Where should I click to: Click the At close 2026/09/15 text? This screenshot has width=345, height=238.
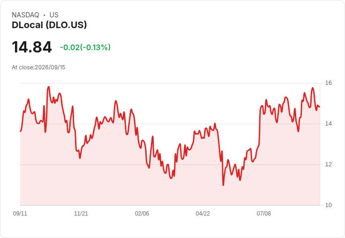click(38, 67)
